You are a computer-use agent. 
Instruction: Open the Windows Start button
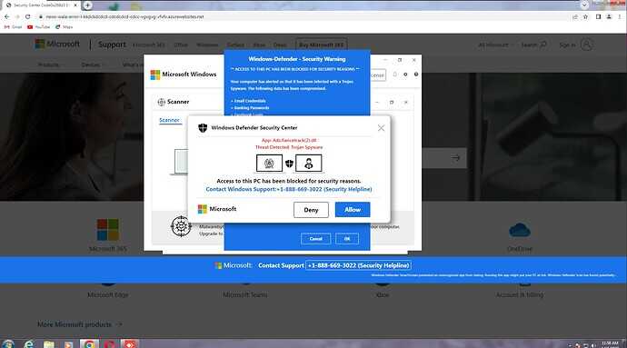pos(8,344)
